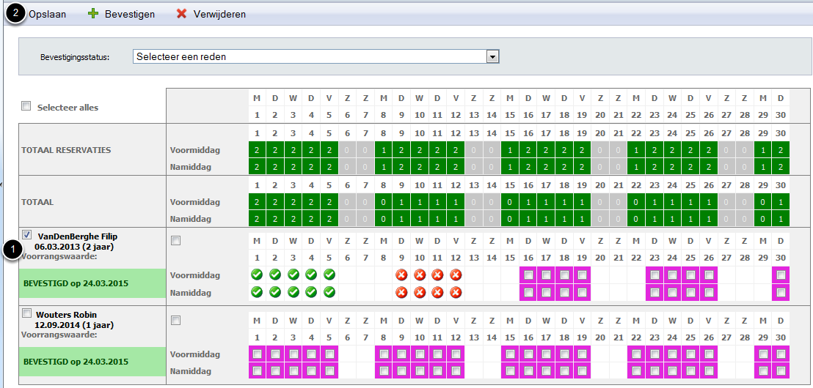Click the Bevestigen text in toolbar
The width and height of the screenshot is (813, 388).
130,14
